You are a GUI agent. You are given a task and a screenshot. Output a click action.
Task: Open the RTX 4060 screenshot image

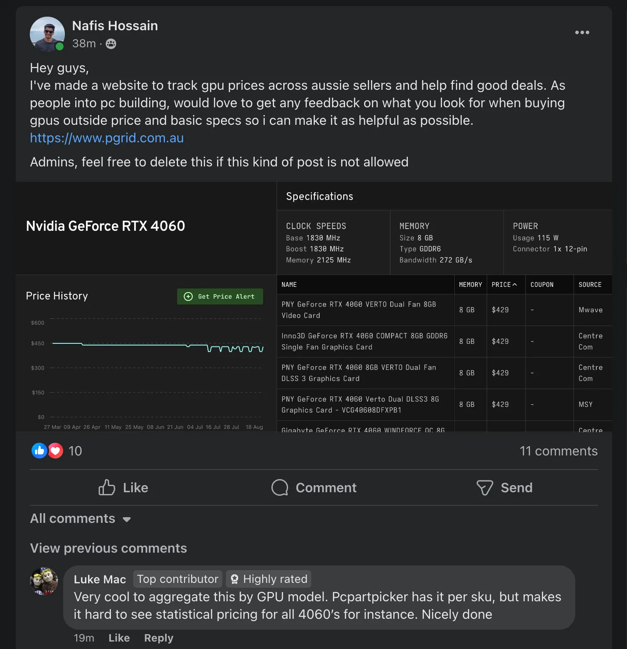[x=313, y=307]
